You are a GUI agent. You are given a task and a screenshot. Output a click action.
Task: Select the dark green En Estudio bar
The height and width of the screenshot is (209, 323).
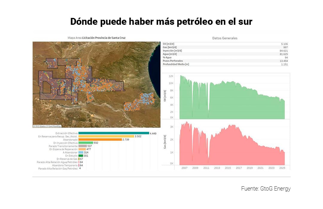pyautogui.click(x=81, y=156)
